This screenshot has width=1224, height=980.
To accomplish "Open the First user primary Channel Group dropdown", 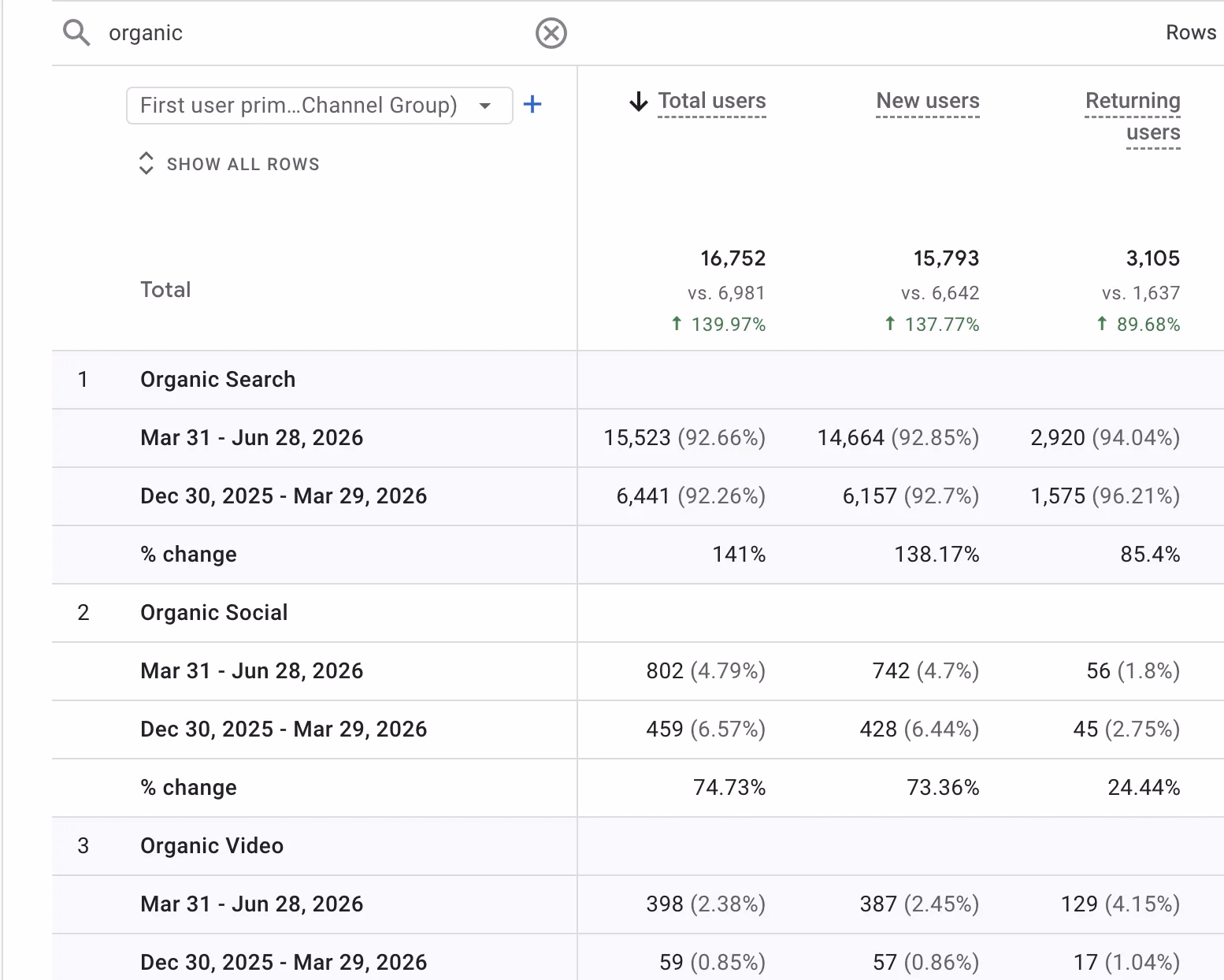I will [x=319, y=106].
